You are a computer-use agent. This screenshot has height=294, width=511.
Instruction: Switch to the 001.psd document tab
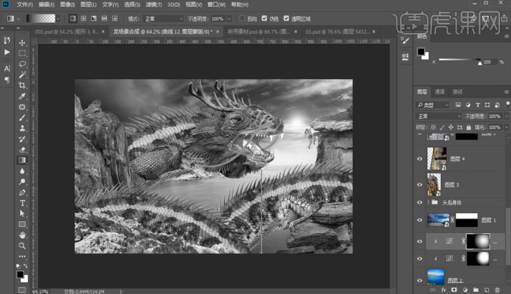[x=67, y=31]
